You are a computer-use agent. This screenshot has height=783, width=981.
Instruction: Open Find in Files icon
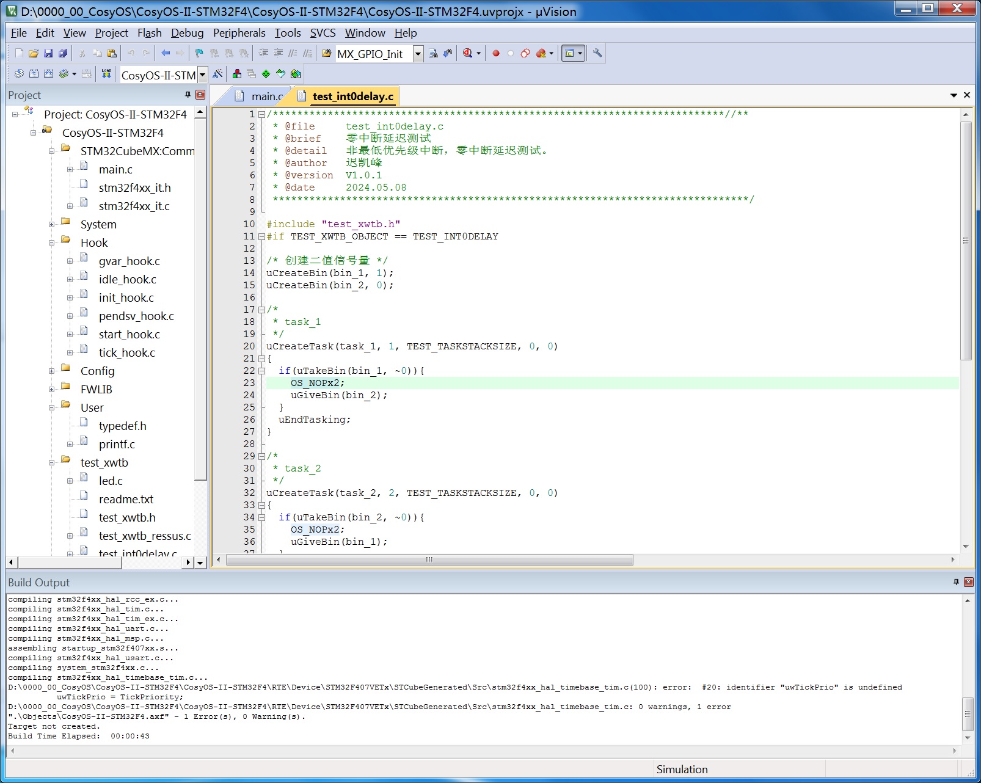[326, 54]
